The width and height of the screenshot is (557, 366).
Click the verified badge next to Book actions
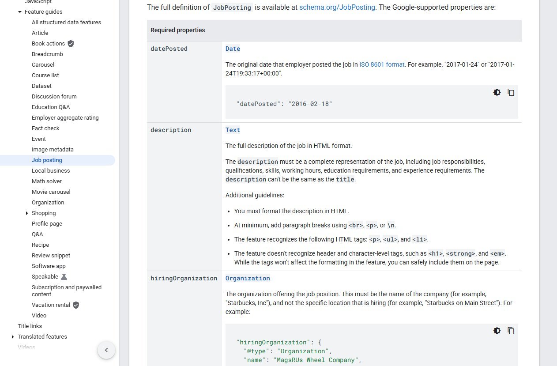71,44
